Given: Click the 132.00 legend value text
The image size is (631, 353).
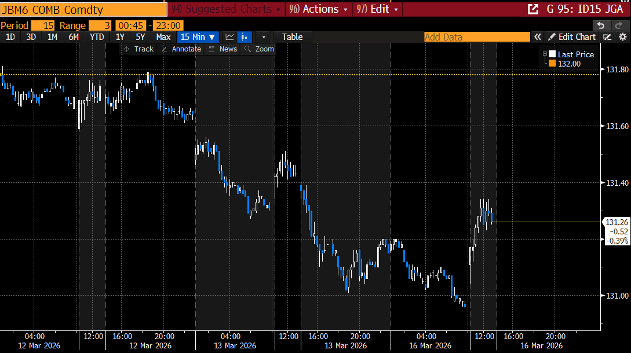Looking at the screenshot, I should [x=569, y=64].
